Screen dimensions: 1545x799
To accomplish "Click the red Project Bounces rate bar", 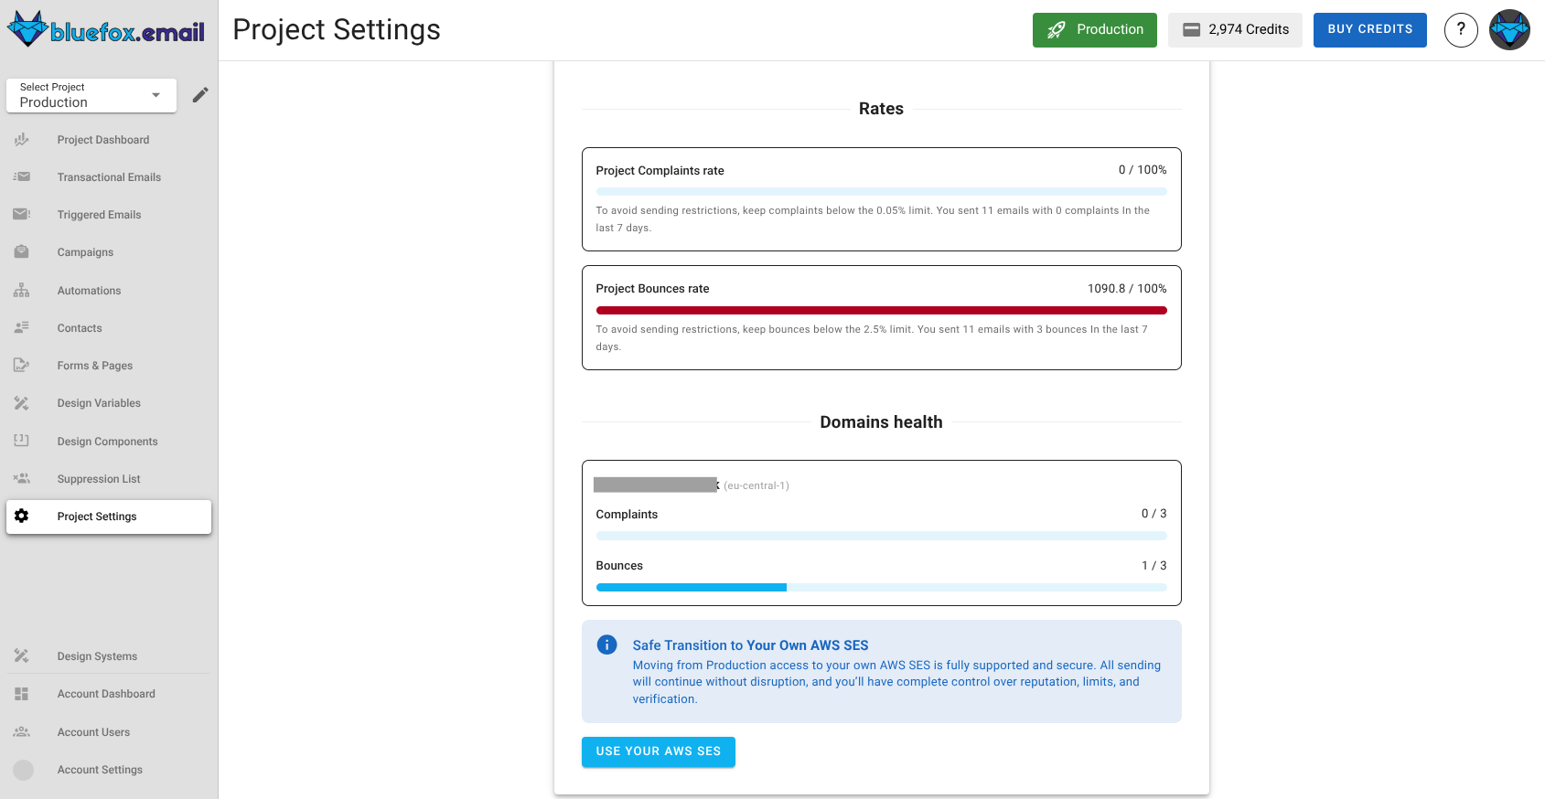I will pyautogui.click(x=881, y=311).
